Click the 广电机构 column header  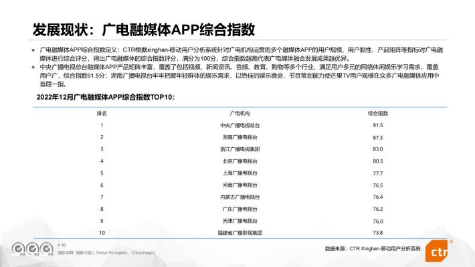(x=240, y=113)
